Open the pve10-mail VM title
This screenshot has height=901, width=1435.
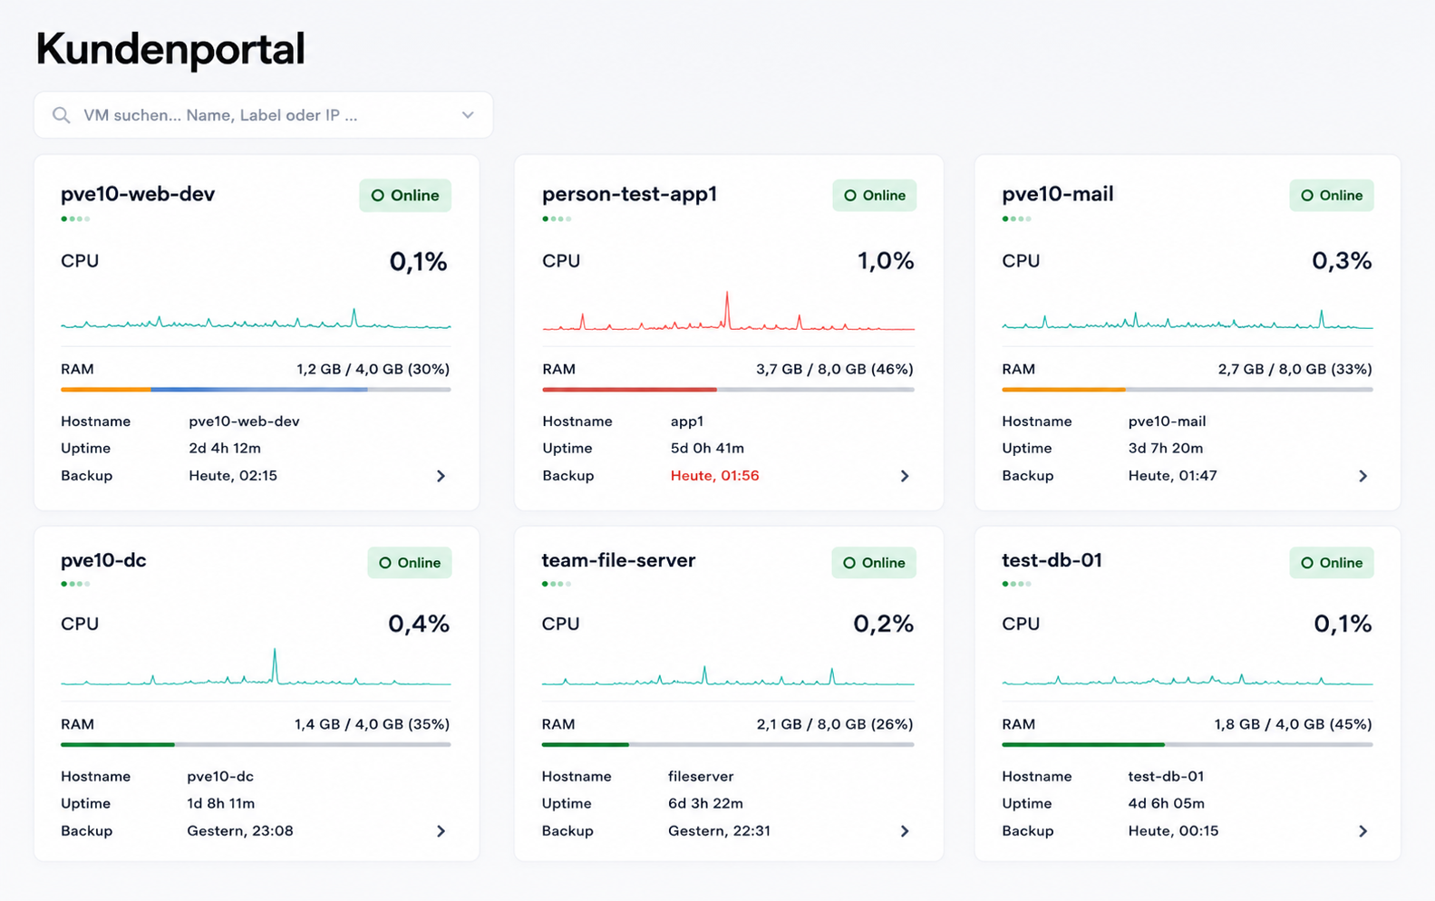coord(1058,194)
